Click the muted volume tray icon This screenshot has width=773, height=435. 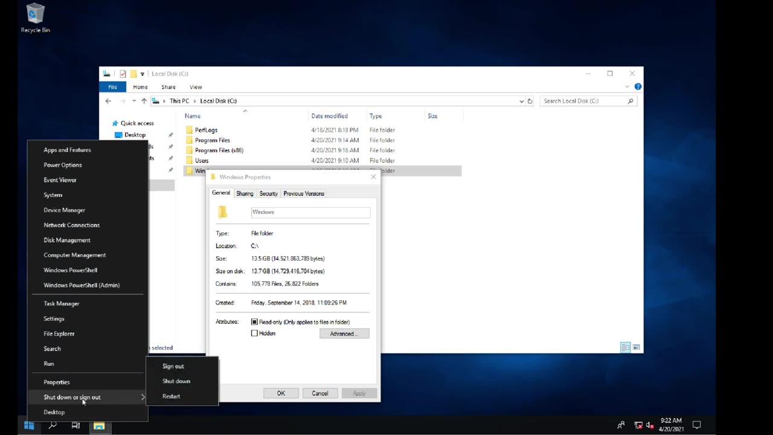650,425
